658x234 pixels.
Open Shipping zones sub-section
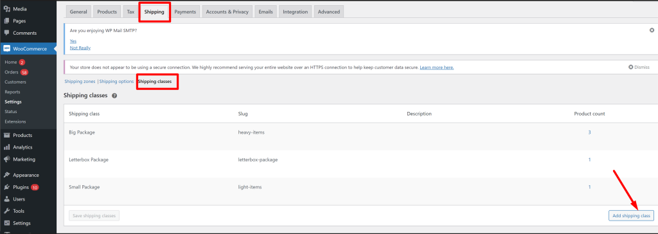pos(80,81)
